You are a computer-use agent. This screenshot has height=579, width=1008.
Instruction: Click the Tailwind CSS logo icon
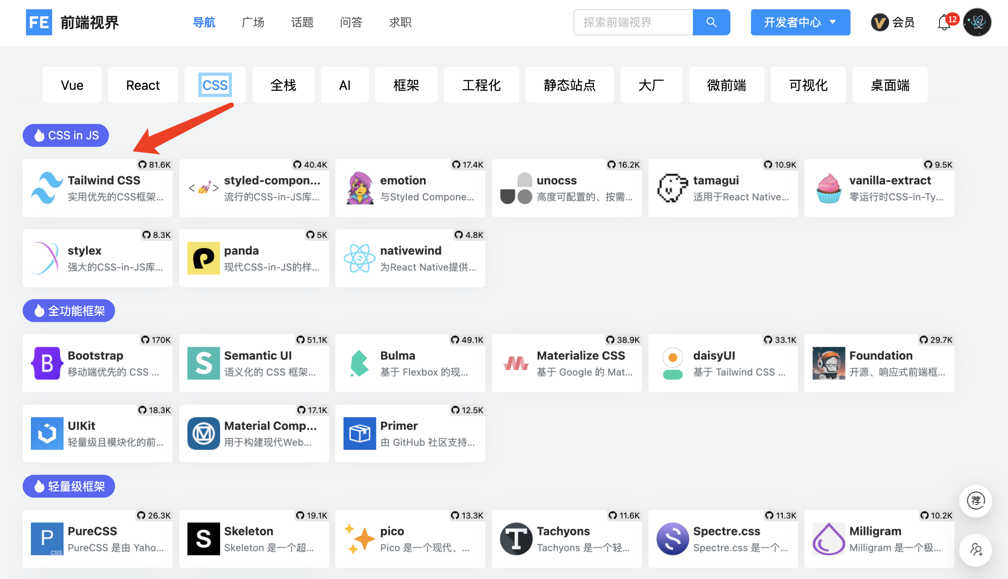47,188
